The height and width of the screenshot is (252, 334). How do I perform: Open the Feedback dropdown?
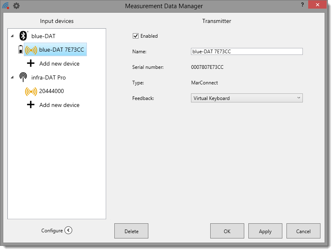pos(247,98)
